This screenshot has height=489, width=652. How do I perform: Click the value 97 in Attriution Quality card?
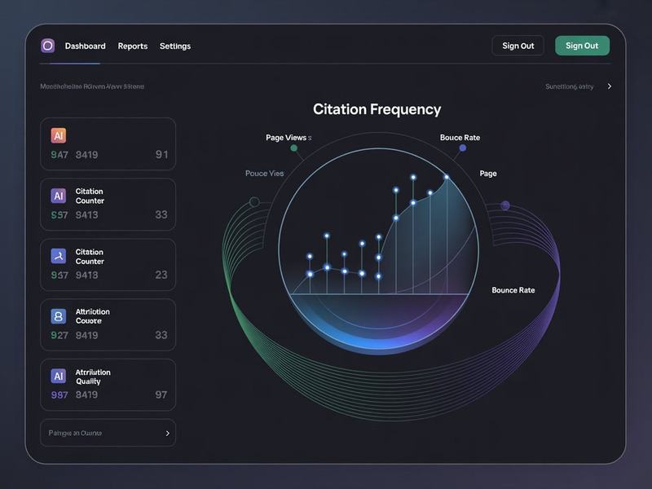161,394
